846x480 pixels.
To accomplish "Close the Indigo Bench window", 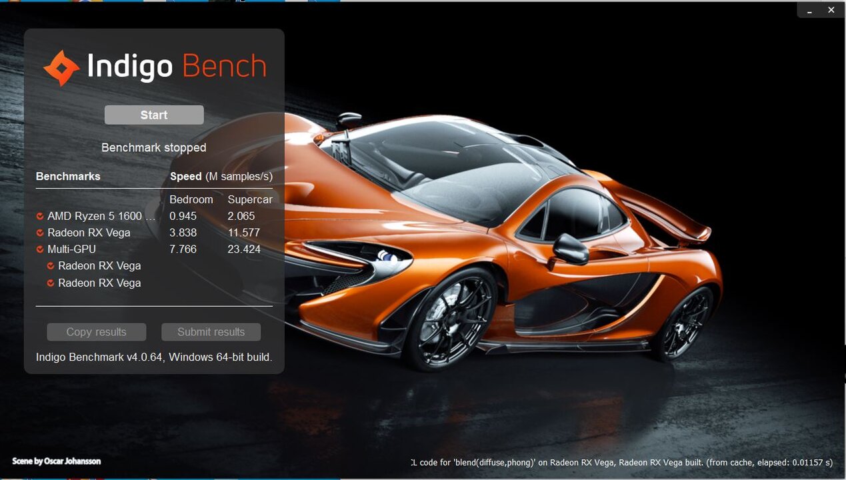I will pyautogui.click(x=831, y=10).
